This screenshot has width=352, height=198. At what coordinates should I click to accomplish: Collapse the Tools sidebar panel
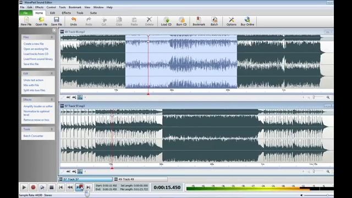click(x=52, y=129)
